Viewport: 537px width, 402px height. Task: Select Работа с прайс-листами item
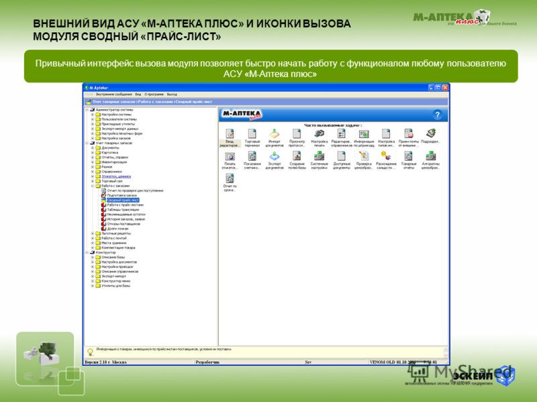tap(125, 205)
